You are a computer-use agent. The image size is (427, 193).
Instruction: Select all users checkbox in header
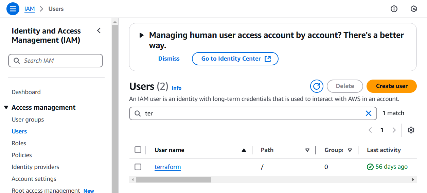pos(138,150)
